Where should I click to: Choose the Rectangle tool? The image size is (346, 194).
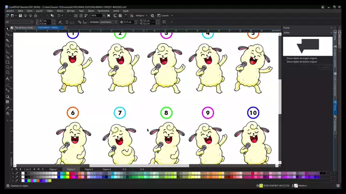pos(8,62)
